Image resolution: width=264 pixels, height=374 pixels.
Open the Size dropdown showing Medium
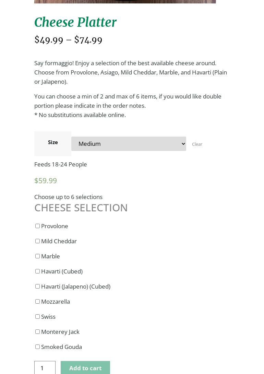[x=129, y=144]
